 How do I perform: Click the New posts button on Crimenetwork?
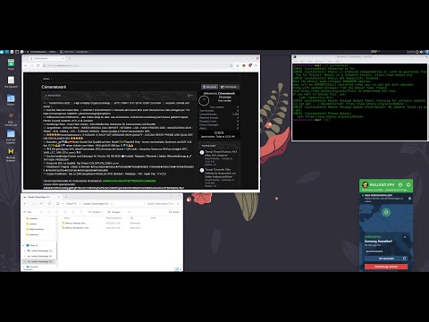pyautogui.click(x=210, y=87)
